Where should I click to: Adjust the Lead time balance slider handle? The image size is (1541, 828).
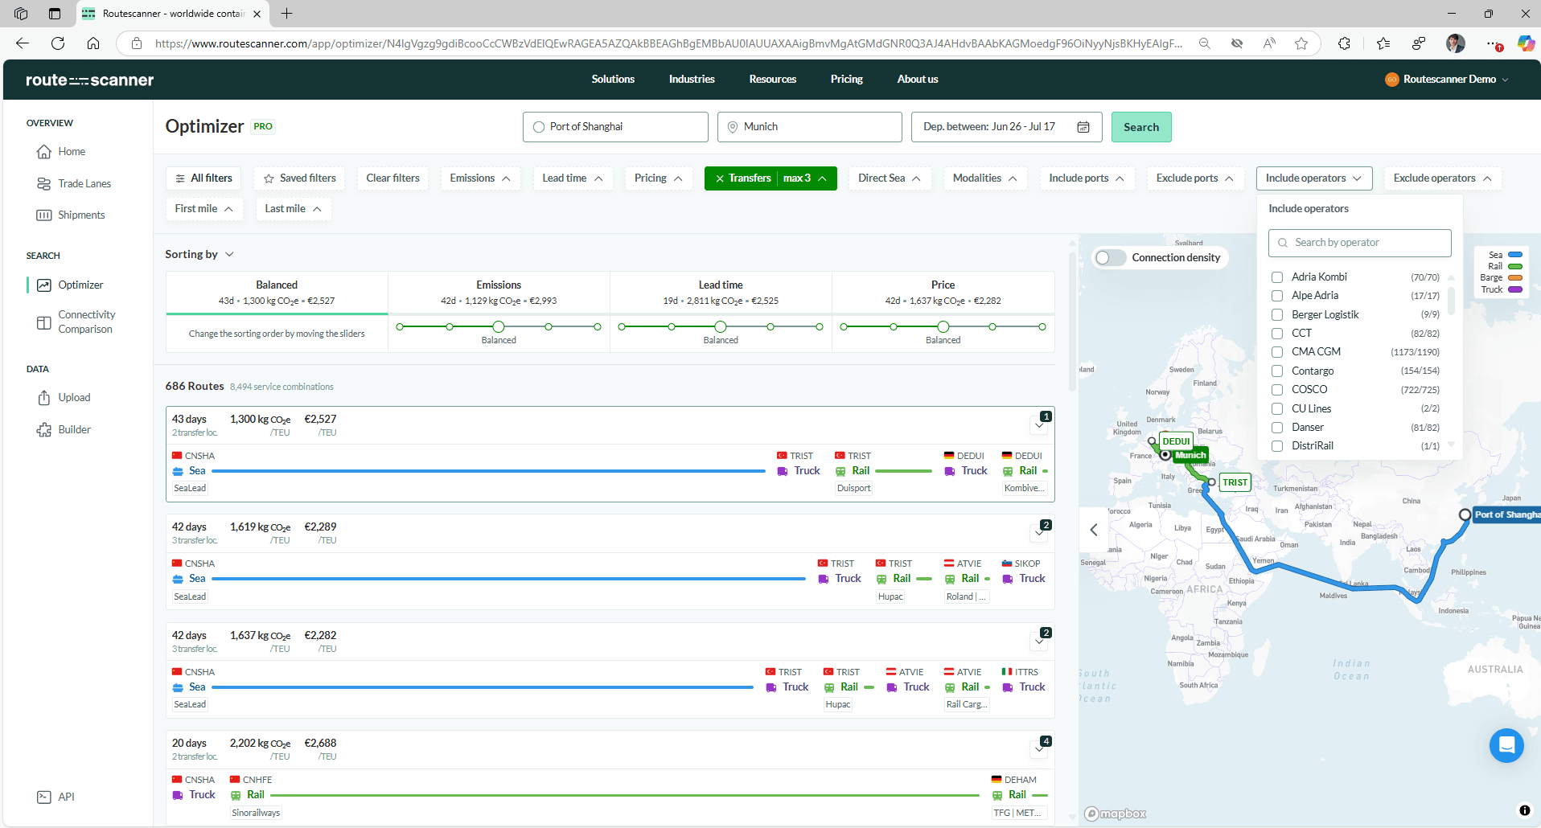point(721,327)
